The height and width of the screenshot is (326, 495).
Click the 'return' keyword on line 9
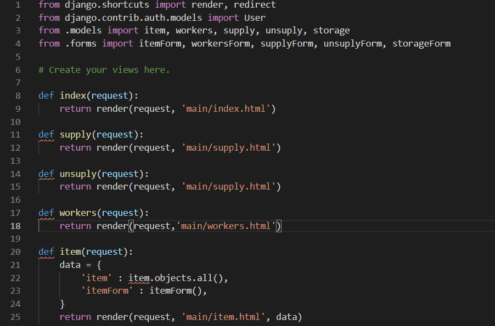(x=75, y=109)
